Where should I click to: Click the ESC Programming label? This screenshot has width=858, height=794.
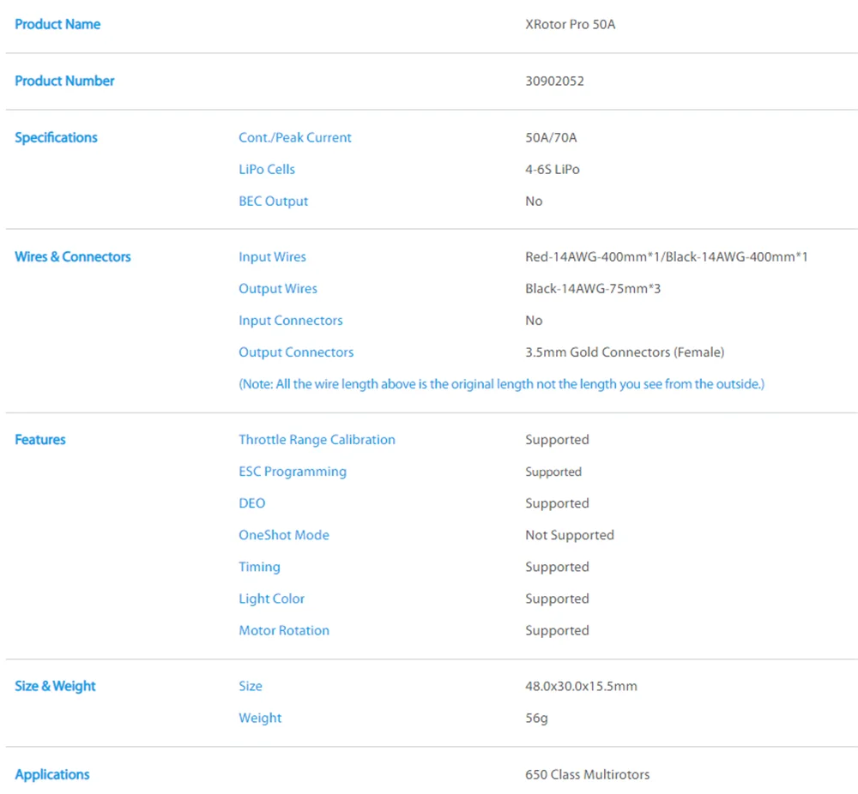point(293,471)
